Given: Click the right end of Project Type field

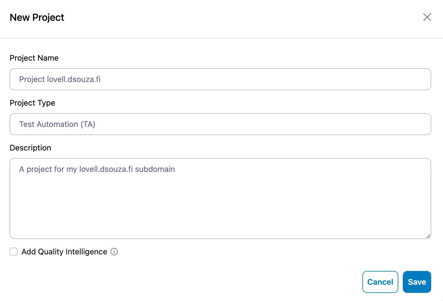Looking at the screenshot, I should click(419, 124).
